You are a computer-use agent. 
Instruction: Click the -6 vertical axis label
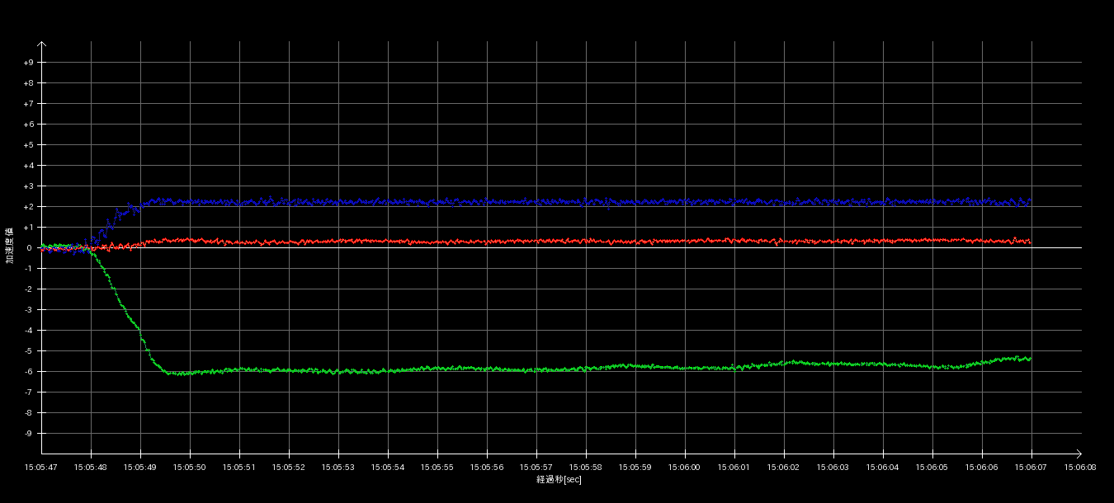click(x=29, y=372)
